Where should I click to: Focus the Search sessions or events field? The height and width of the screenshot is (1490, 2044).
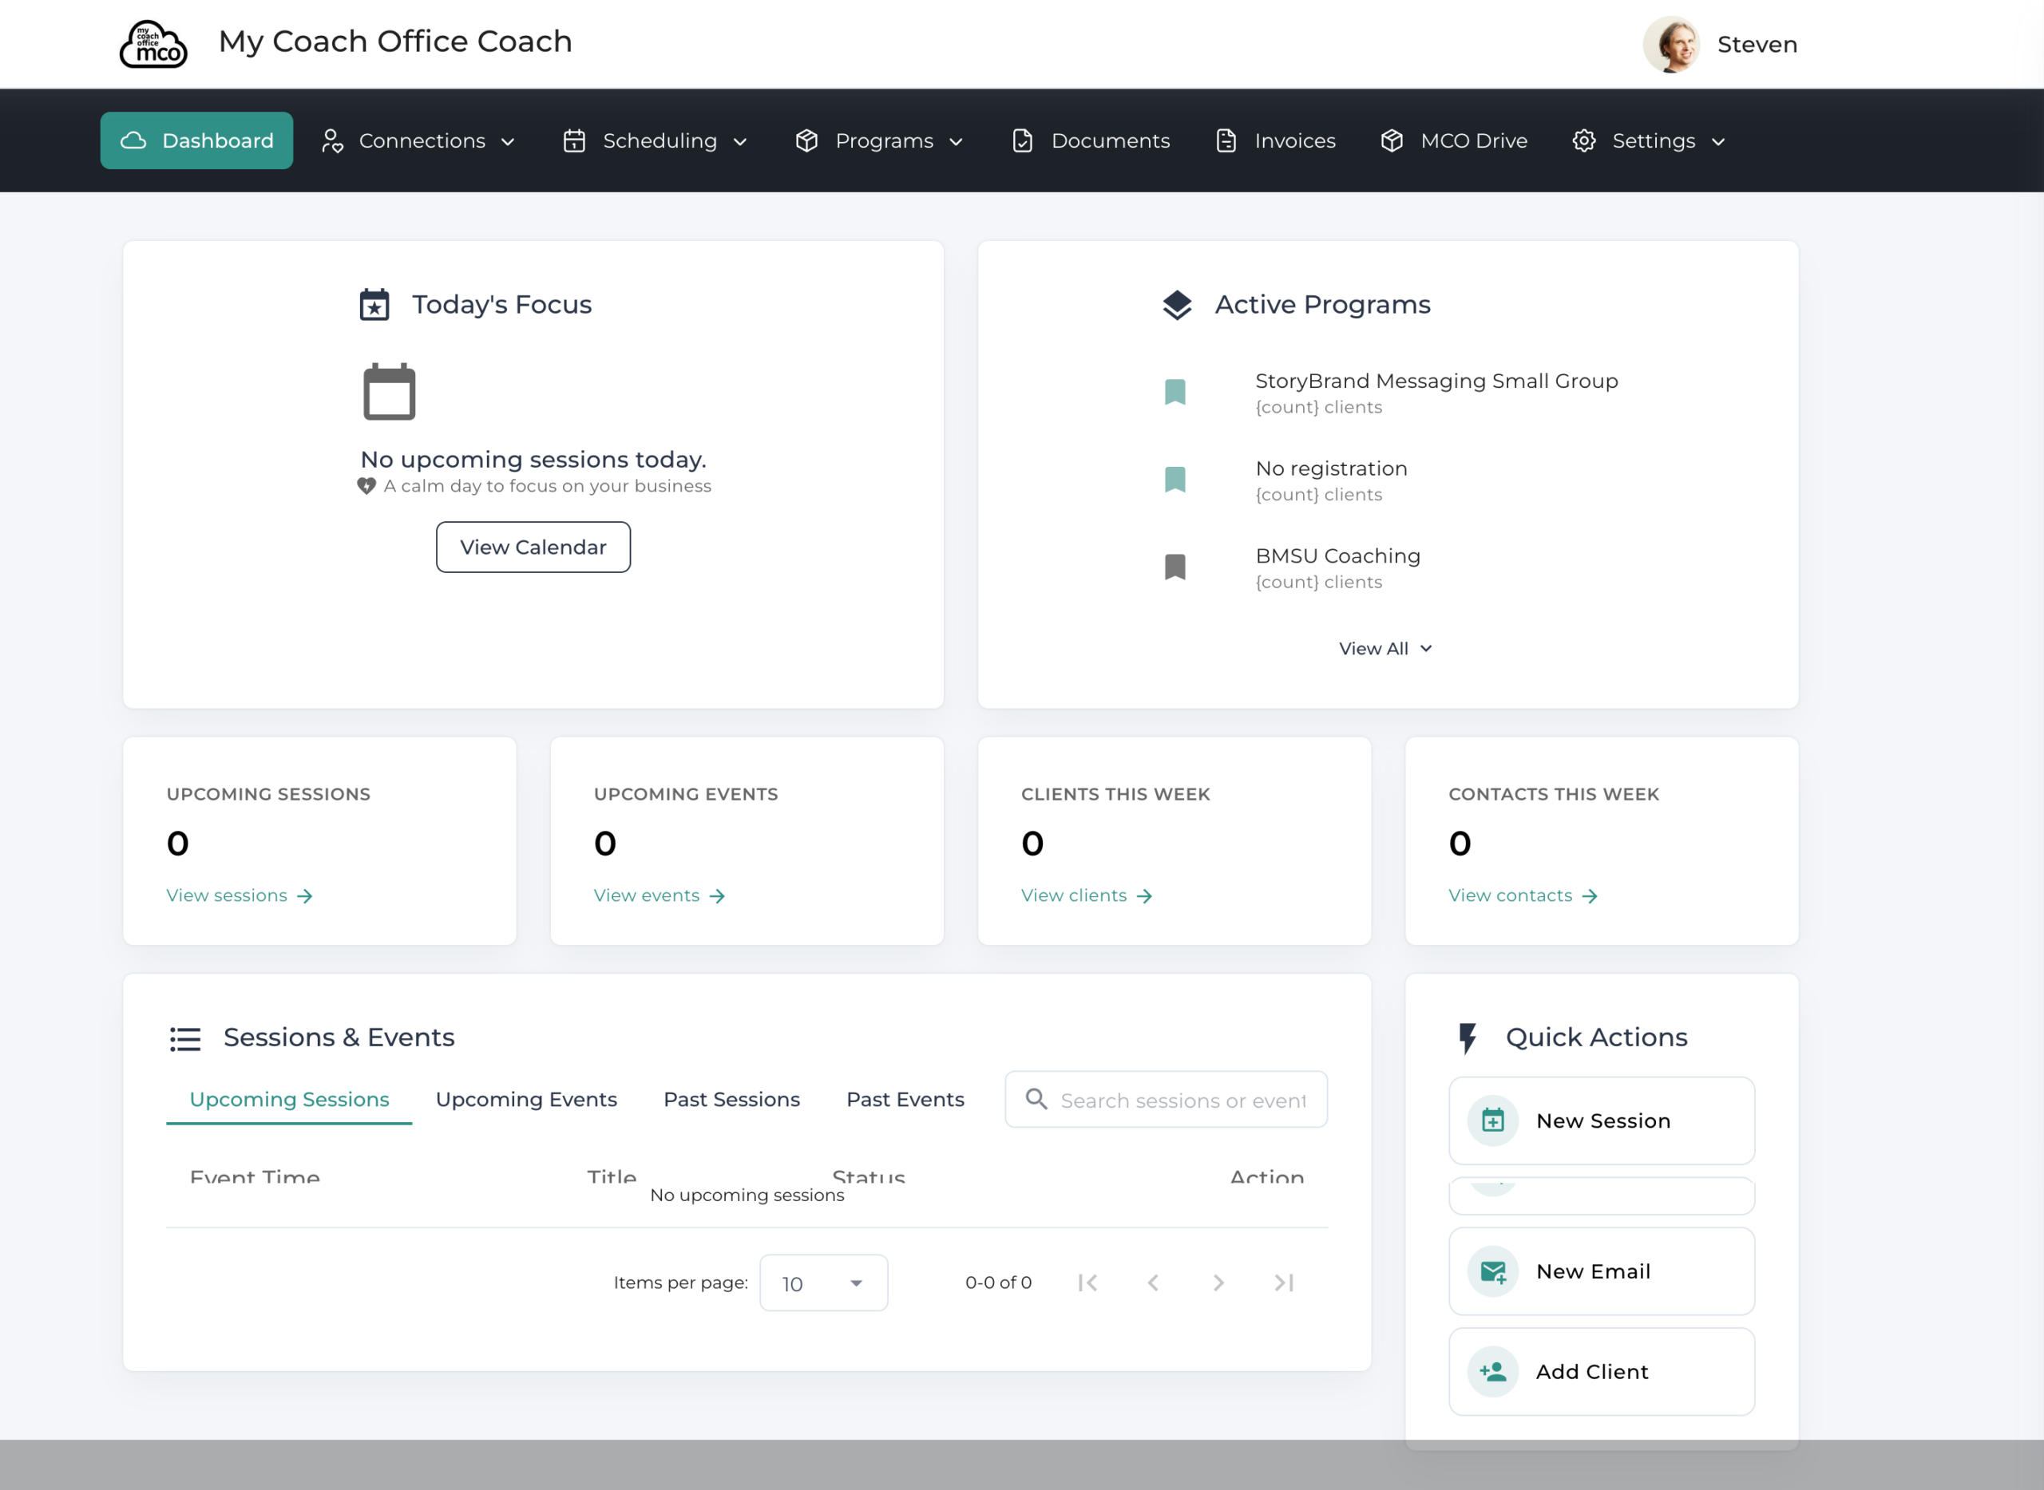(1166, 1100)
